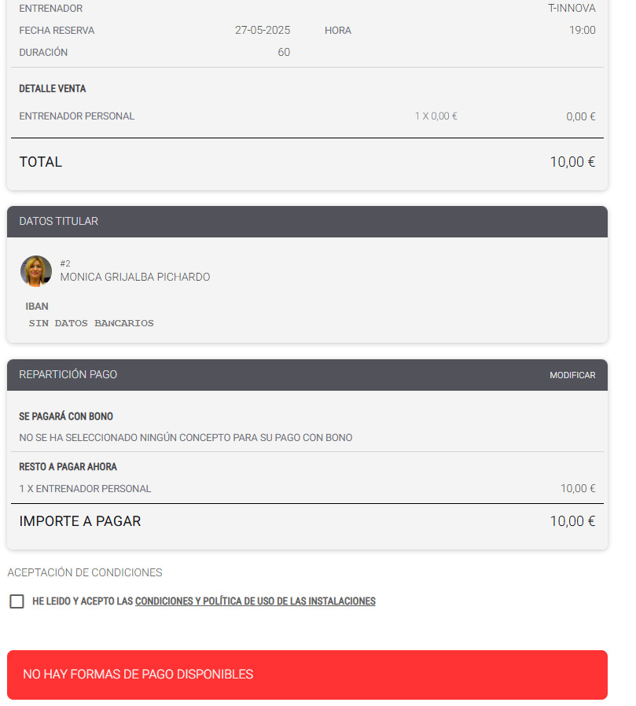Click the Sin Datos Bancarios IBAN text
This screenshot has height=706, width=636.
point(91,323)
